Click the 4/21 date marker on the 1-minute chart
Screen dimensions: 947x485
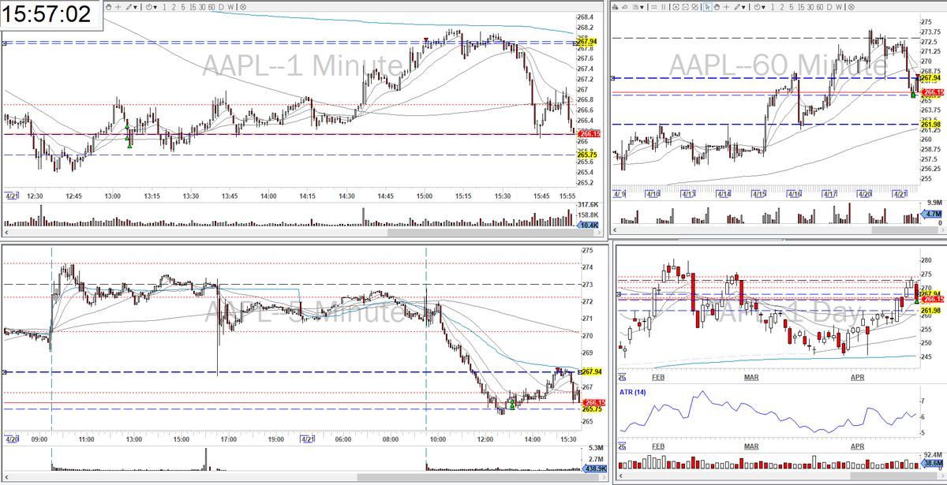(x=12, y=196)
